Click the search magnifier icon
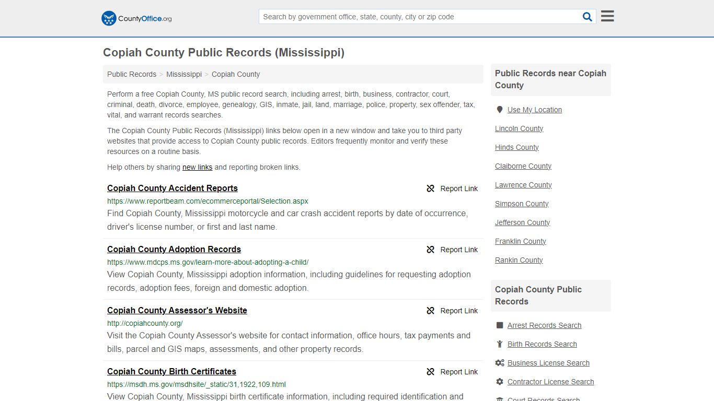This screenshot has height=401, width=714. [x=588, y=17]
